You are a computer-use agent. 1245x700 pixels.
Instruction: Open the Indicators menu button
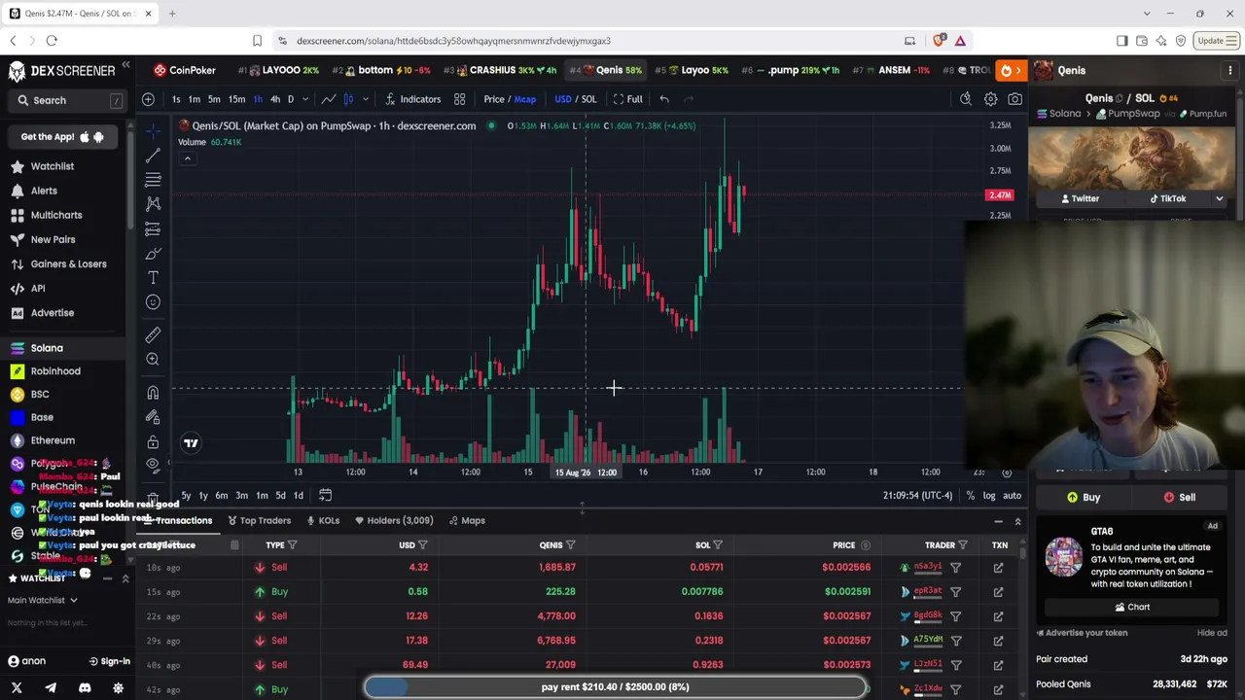[x=413, y=99]
